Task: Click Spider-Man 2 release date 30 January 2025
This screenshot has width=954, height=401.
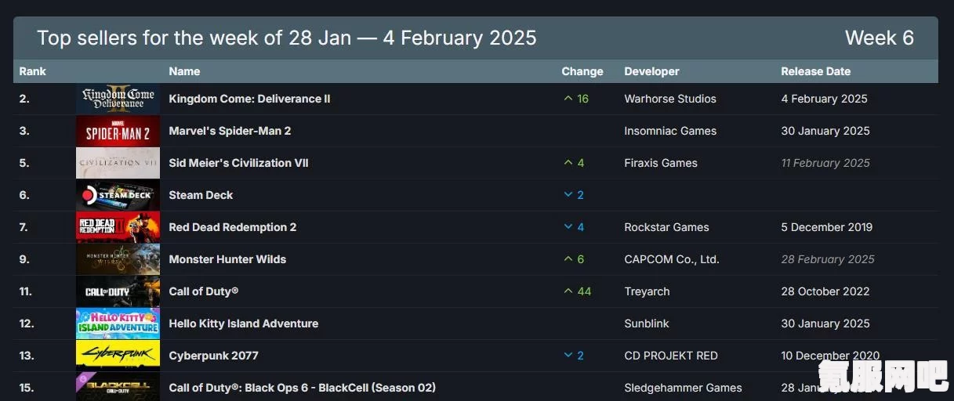Action: tap(825, 131)
